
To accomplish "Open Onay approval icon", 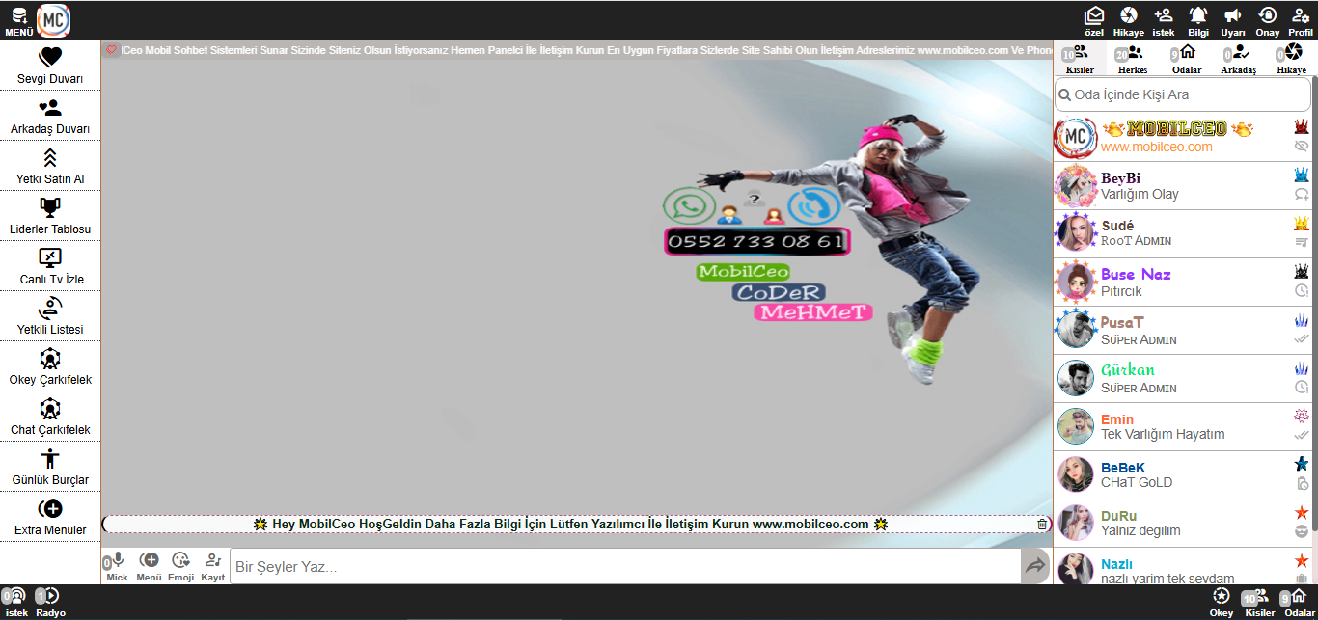I will (1268, 20).
